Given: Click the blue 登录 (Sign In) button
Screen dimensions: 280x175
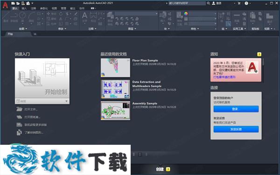Looking at the screenshot, I should pyautogui.click(x=236, y=109).
